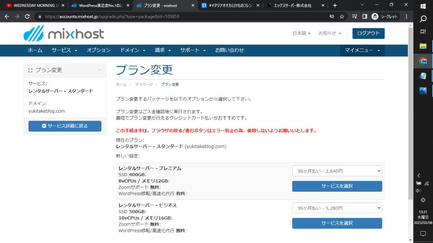This screenshot has width=433, height=243.
Task: Open File Explorer from the taskbar
Action: tap(423, 46)
